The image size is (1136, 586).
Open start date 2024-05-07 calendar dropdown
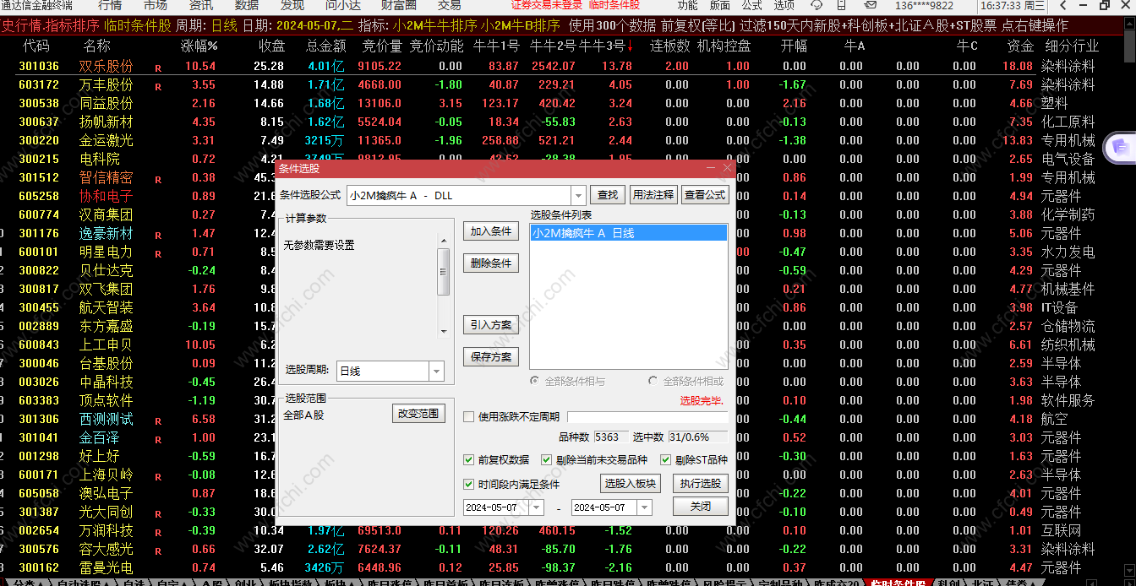pos(536,507)
